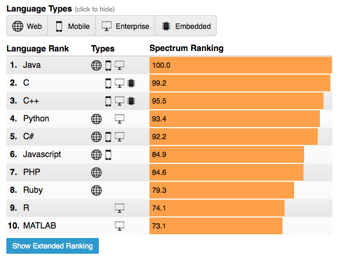
Task: Toggle the Mobile language type filter
Action: tap(72, 26)
